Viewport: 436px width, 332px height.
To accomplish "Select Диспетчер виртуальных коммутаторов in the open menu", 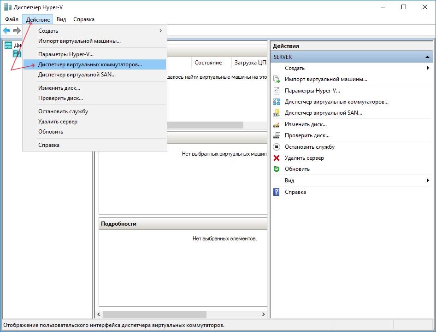I will 90,64.
